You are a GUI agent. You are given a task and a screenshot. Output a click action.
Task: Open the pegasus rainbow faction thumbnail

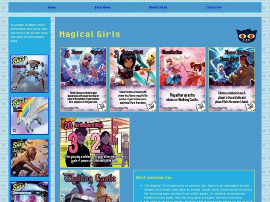[x=29, y=116]
